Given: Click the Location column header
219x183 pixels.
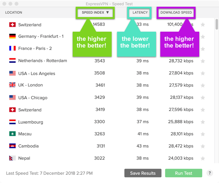Looking at the screenshot, I should (14, 13).
